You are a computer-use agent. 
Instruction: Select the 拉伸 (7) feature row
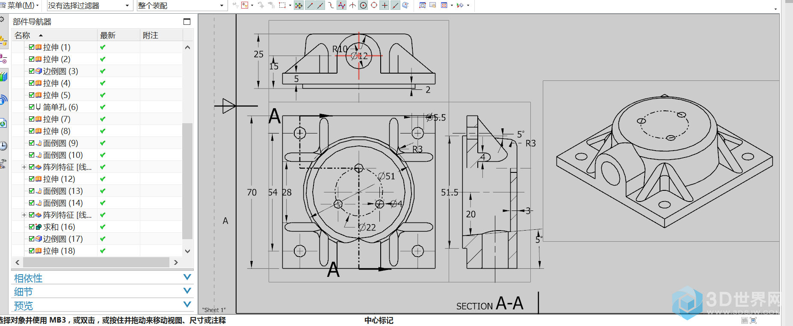[98, 119]
